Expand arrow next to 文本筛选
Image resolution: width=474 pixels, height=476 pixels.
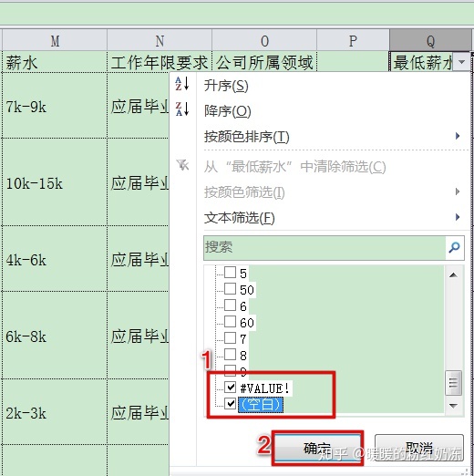[458, 217]
